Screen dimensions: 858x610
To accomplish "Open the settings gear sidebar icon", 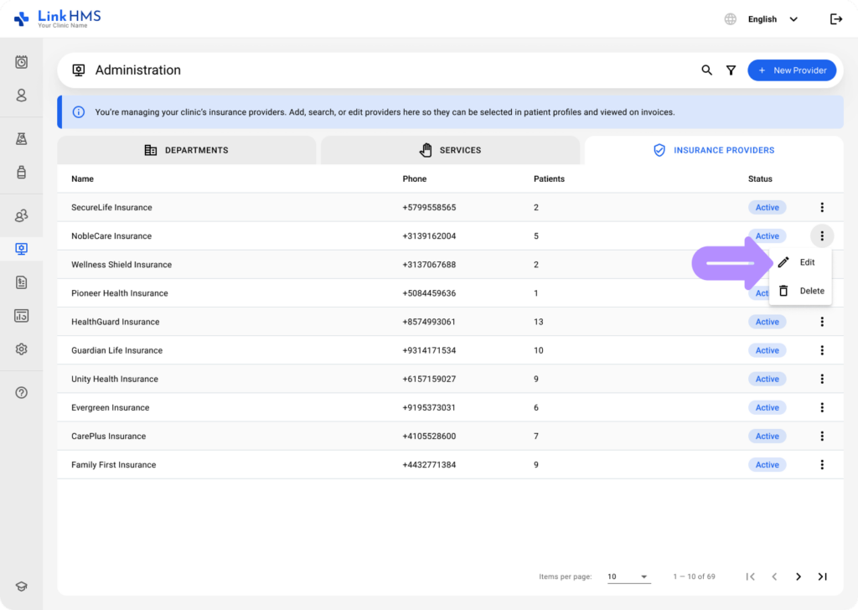I will 21,349.
